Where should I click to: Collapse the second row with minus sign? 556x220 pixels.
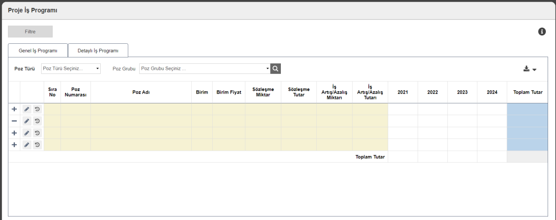click(x=14, y=121)
